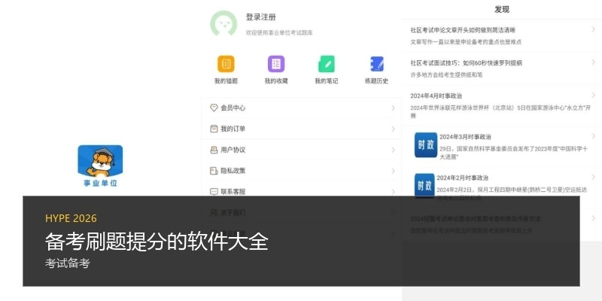Click the HYPE 2026 banner label

[x=71, y=218]
